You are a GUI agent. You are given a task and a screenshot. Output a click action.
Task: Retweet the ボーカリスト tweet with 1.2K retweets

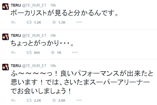point(29,22)
